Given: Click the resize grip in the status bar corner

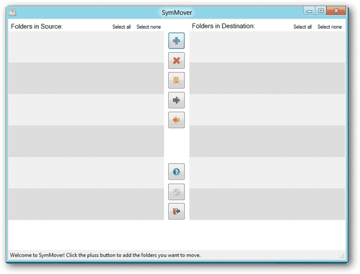Looking at the screenshot, I should coord(342,256).
